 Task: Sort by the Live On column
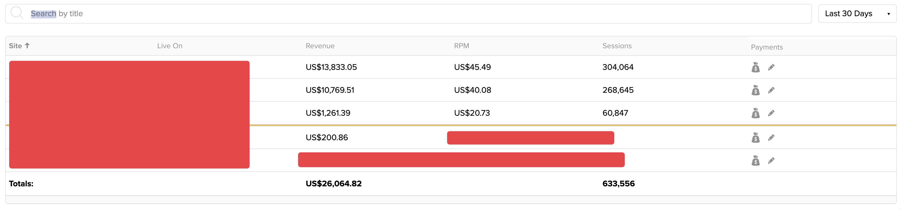[x=170, y=46]
